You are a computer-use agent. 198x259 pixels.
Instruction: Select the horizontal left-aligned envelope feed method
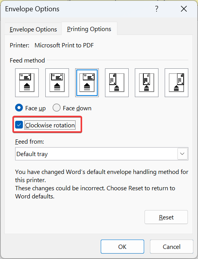27,83
